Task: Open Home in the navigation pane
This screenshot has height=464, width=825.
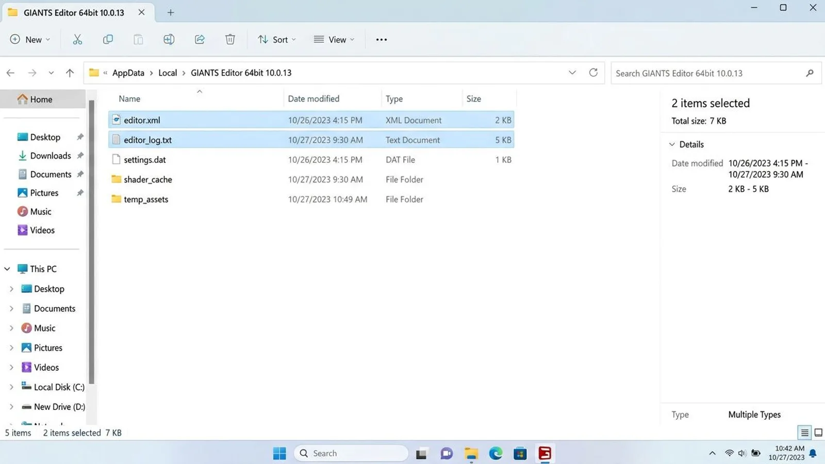Action: coord(43,99)
